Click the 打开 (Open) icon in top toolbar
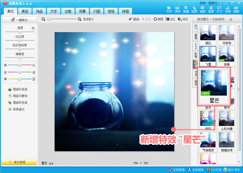Viewport: 243px width, 173px height. pos(169,9)
